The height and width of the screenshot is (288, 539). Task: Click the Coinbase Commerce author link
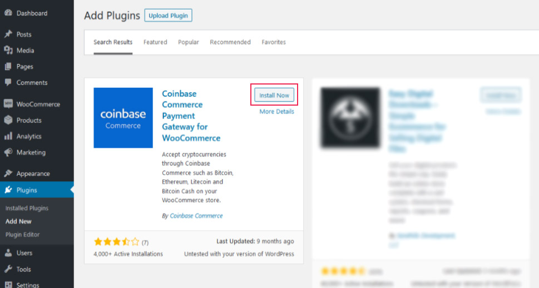(196, 216)
